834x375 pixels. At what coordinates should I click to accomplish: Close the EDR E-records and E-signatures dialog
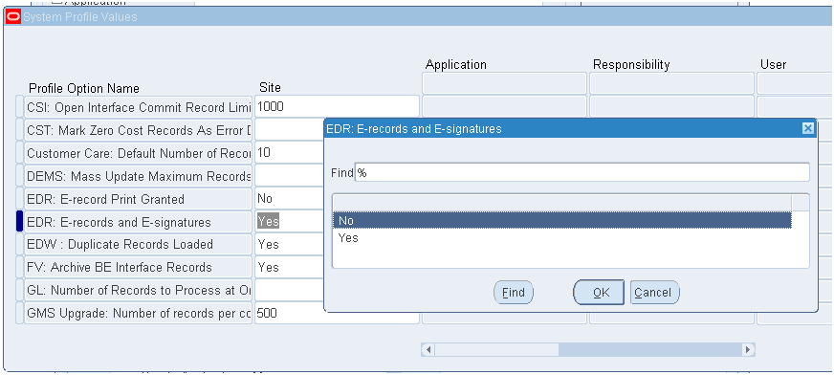click(x=807, y=128)
